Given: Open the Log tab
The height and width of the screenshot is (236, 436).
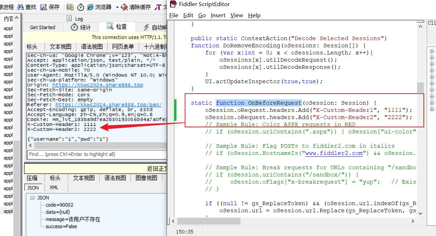Looking at the screenshot, I should coord(74,19).
